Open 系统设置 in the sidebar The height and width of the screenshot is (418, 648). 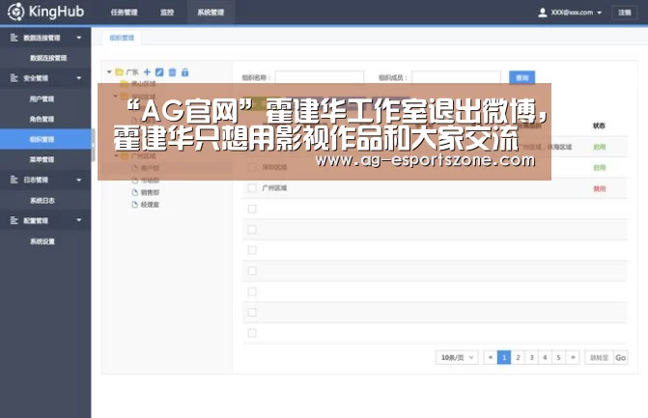[x=42, y=241]
